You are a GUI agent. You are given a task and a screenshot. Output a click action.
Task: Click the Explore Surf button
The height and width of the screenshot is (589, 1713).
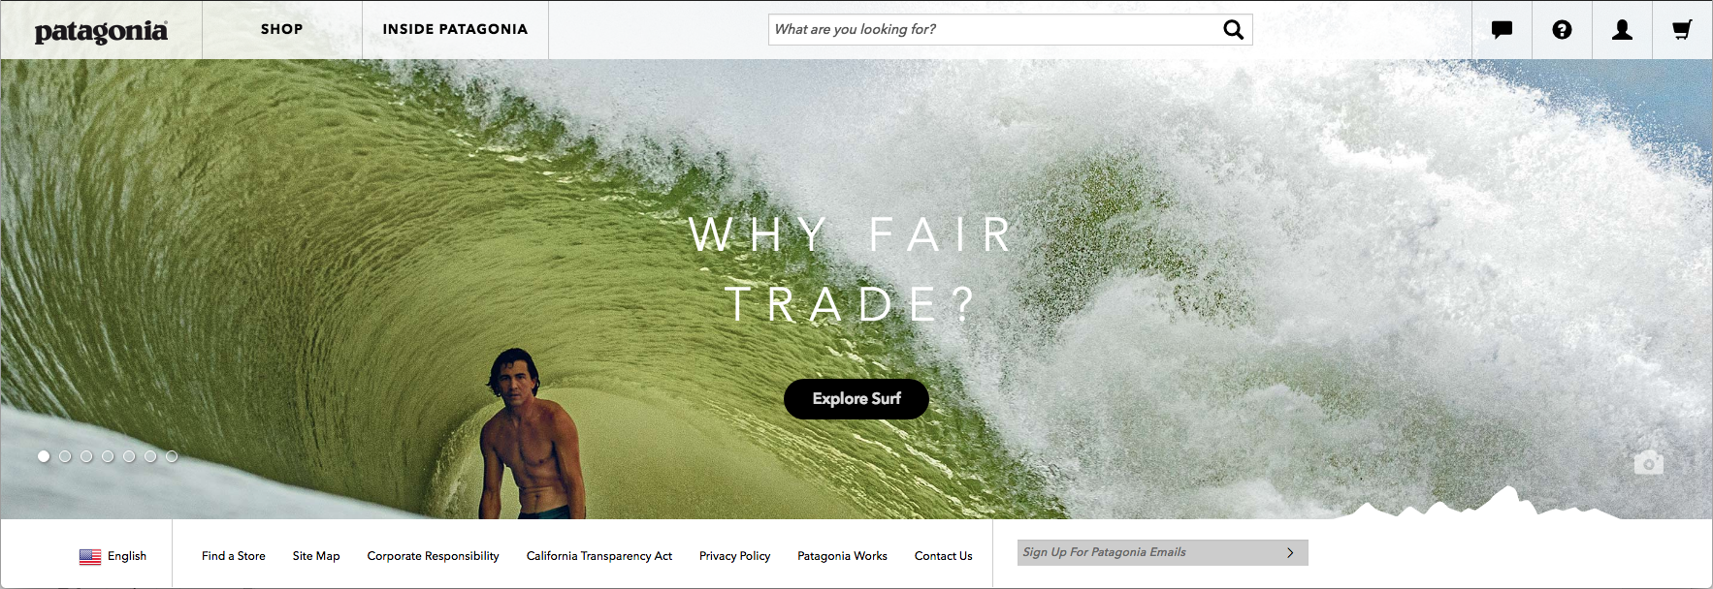coord(856,399)
